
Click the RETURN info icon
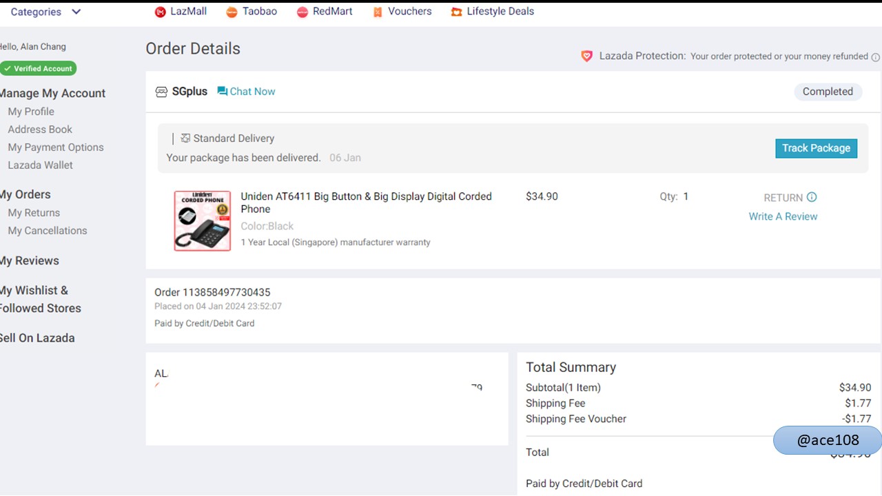[x=812, y=197]
